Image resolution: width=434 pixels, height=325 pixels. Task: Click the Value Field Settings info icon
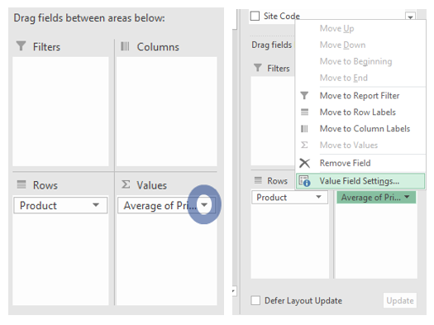305,181
